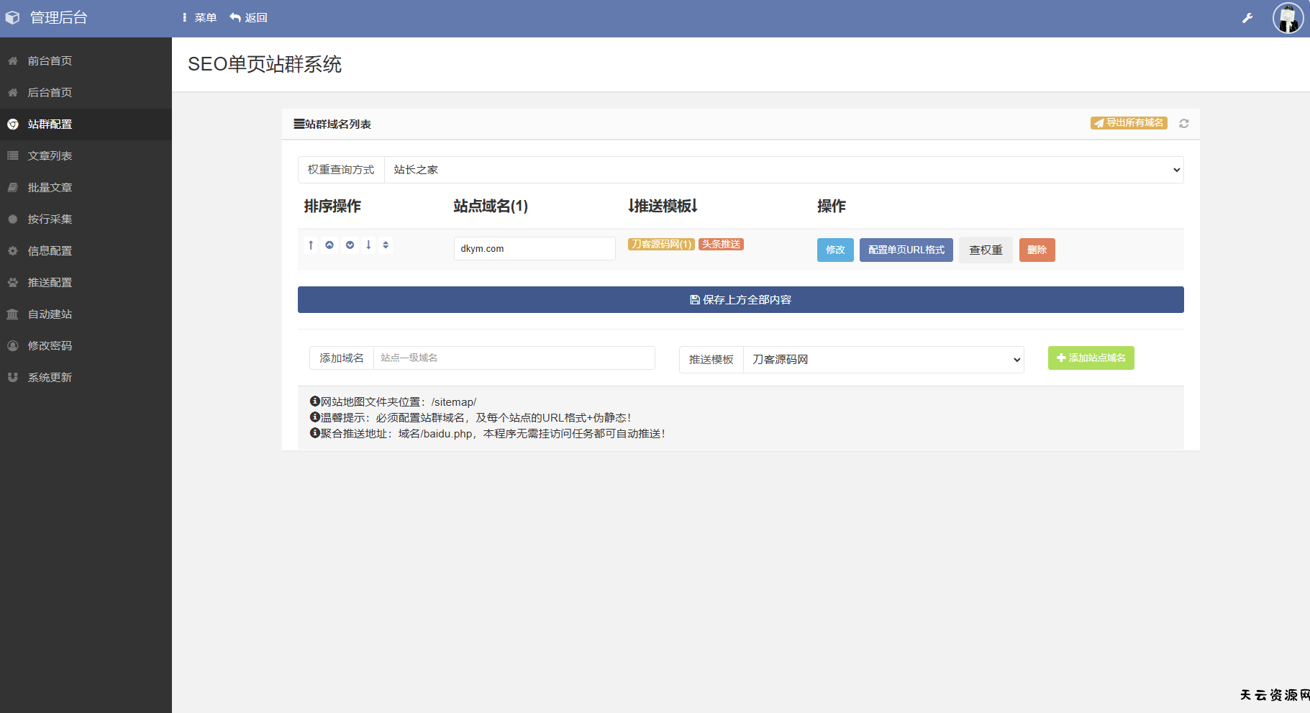
Task: Click the blue 修改 button
Action: tap(834, 250)
